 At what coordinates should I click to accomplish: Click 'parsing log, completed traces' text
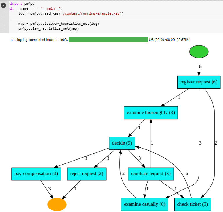pyautogui.click(x=33, y=40)
